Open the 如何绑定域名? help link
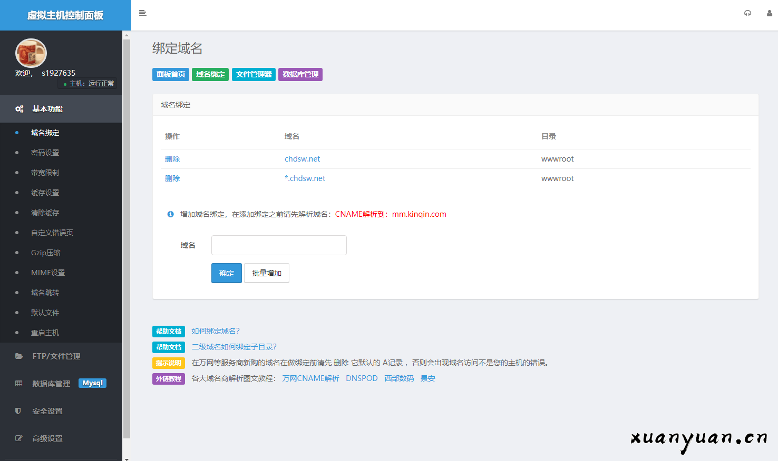Screen dimensions: 778x461 coord(216,331)
